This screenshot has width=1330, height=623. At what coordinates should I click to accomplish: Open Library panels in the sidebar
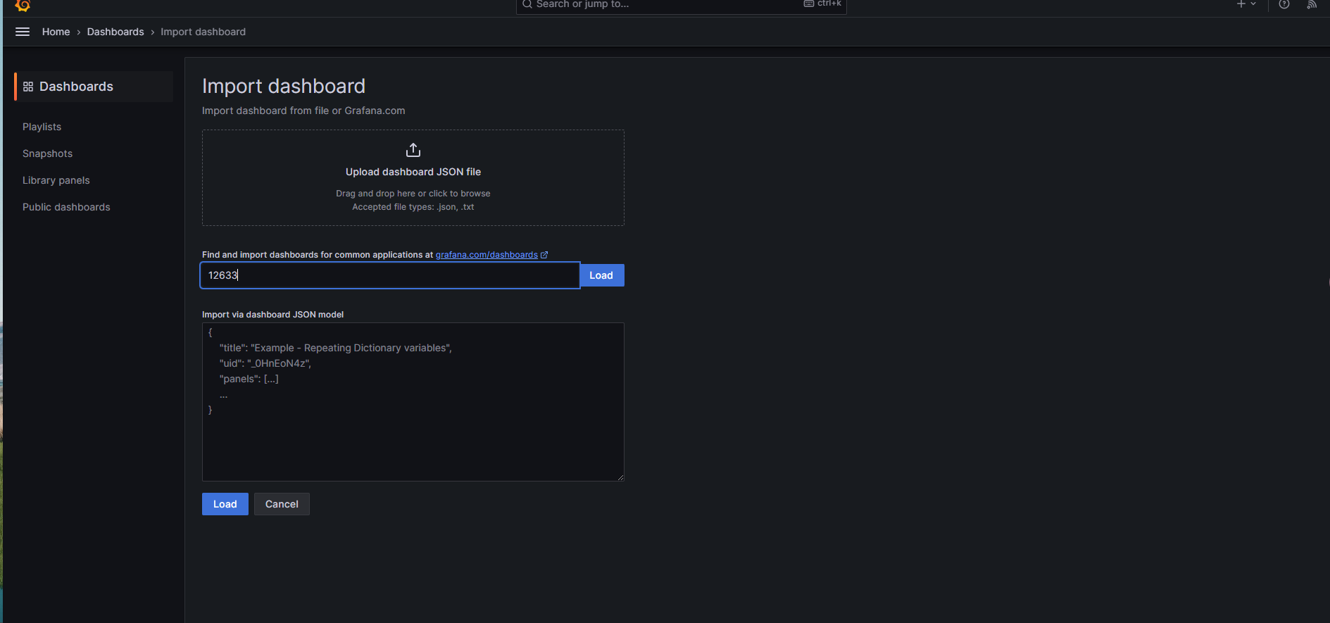pyautogui.click(x=56, y=180)
